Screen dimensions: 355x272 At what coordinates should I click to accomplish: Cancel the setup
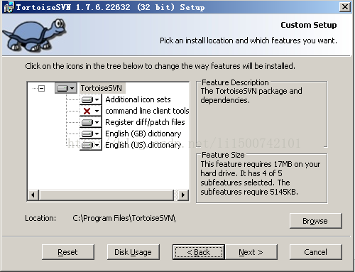pyautogui.click(x=316, y=252)
